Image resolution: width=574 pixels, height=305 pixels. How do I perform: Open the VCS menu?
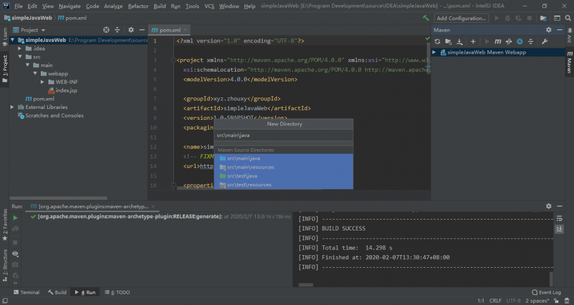(x=210, y=6)
